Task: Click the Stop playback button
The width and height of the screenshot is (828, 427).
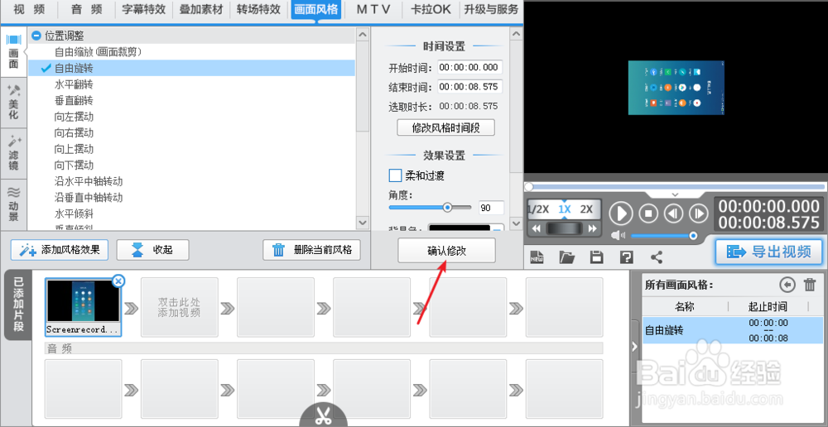Action: click(648, 213)
